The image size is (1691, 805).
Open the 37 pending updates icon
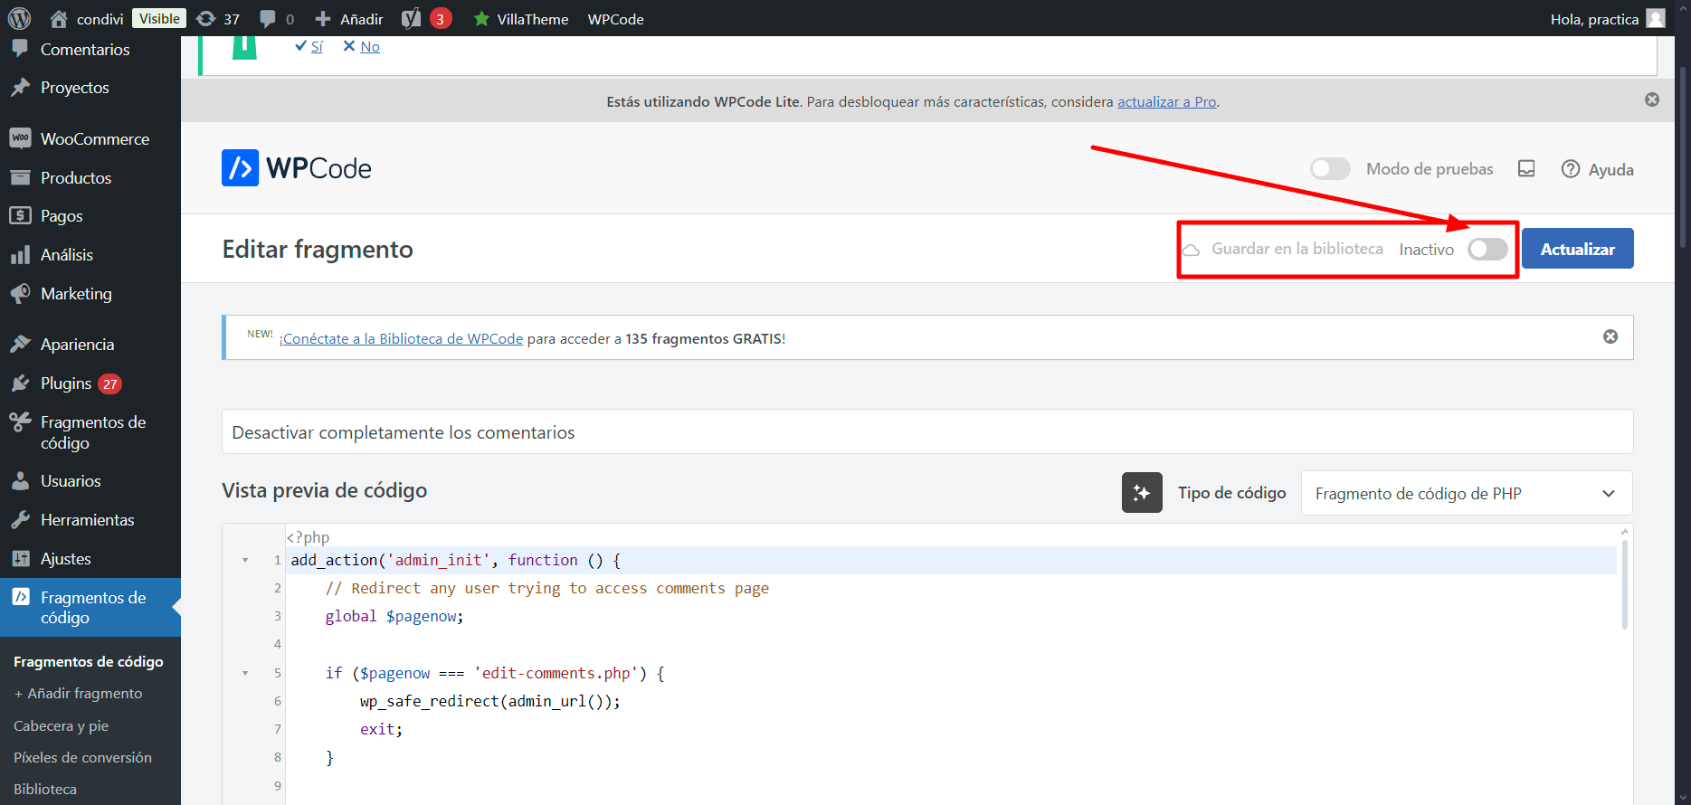(218, 19)
